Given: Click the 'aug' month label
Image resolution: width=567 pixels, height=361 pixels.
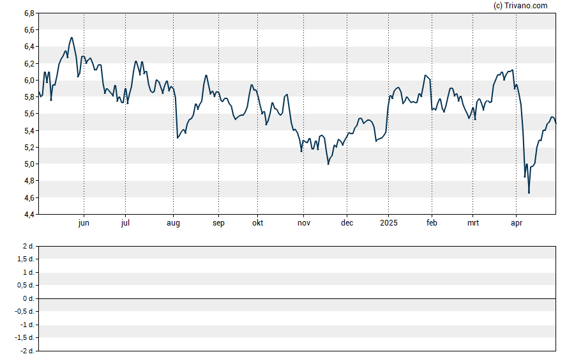Looking at the screenshot, I should 173,223.
